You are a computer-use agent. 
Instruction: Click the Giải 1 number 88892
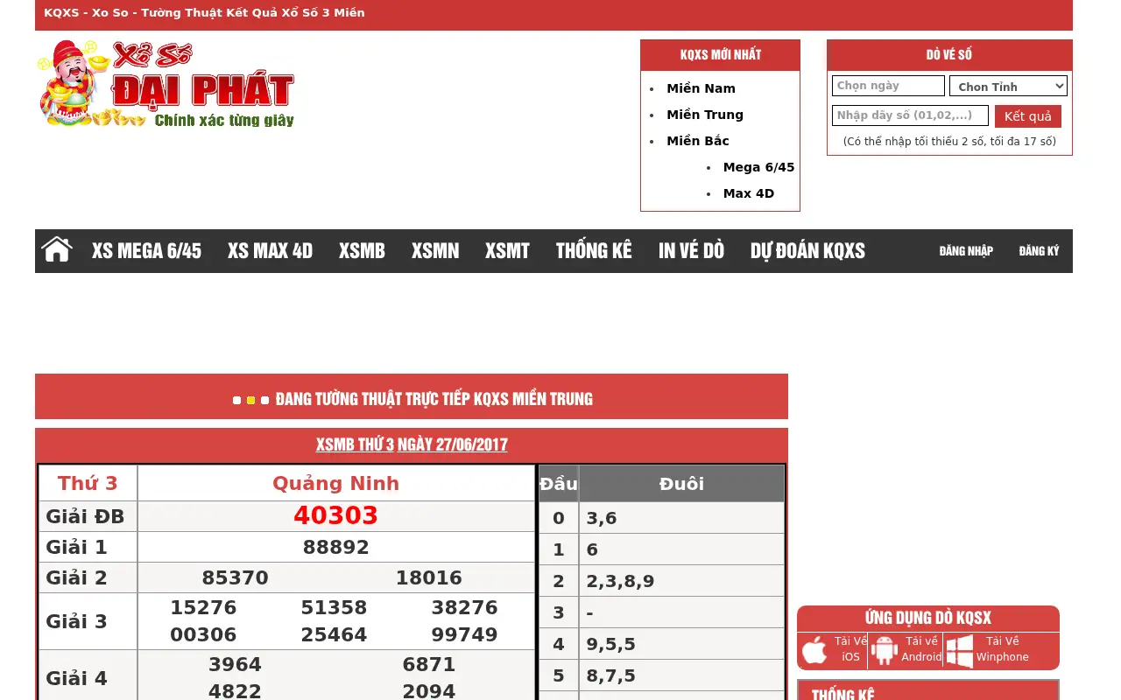coord(336,548)
